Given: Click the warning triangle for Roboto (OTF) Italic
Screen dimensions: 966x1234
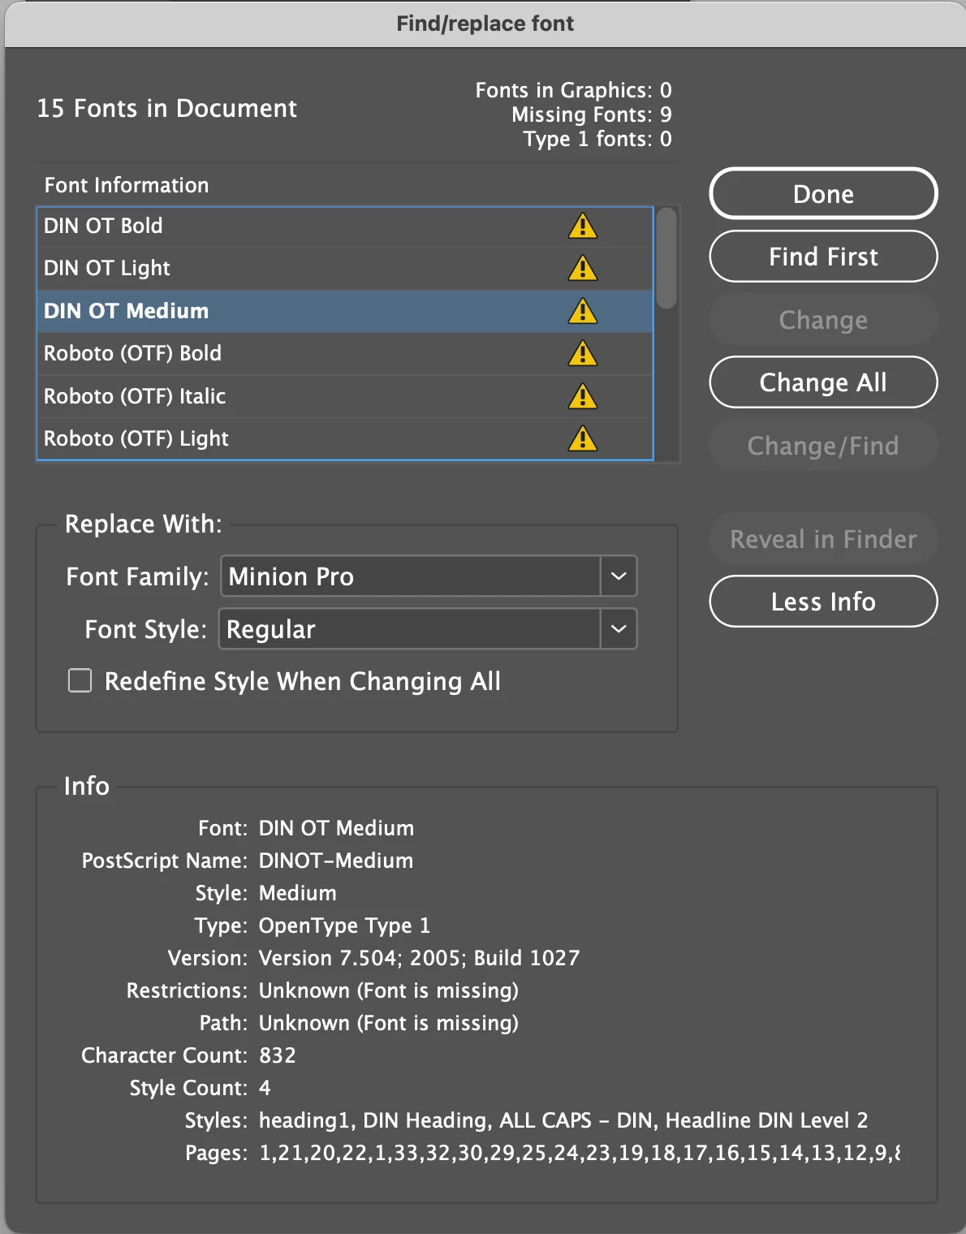Looking at the screenshot, I should click(582, 396).
